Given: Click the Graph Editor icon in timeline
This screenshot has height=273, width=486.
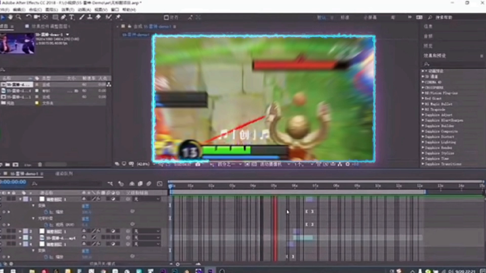Looking at the screenshot, I should click(159, 184).
